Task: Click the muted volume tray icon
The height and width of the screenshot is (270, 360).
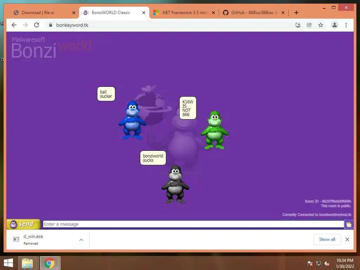Action: point(327,263)
